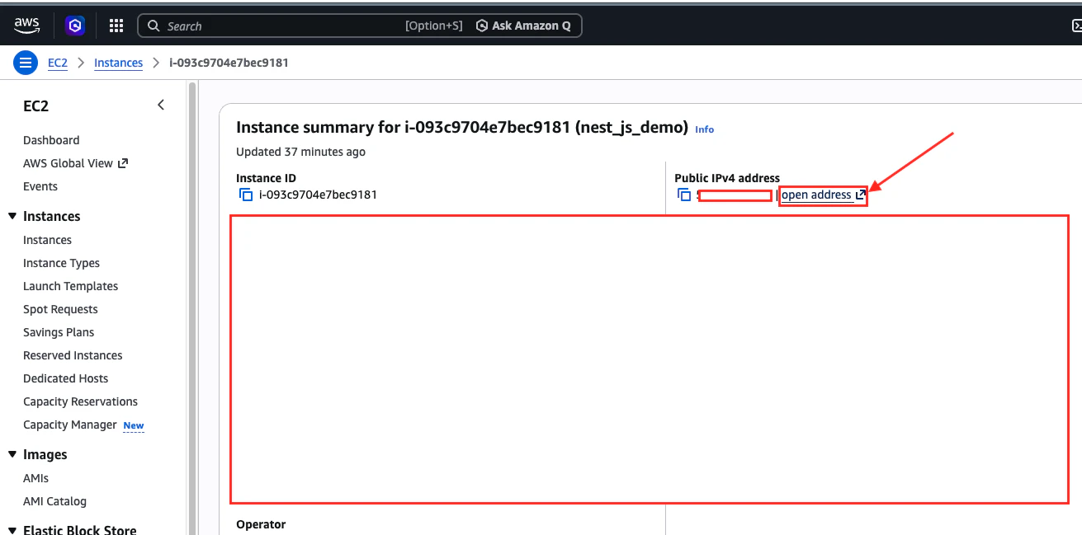Click the AWS logo home icon
Screen dimensions: 1082x535
coord(27,26)
